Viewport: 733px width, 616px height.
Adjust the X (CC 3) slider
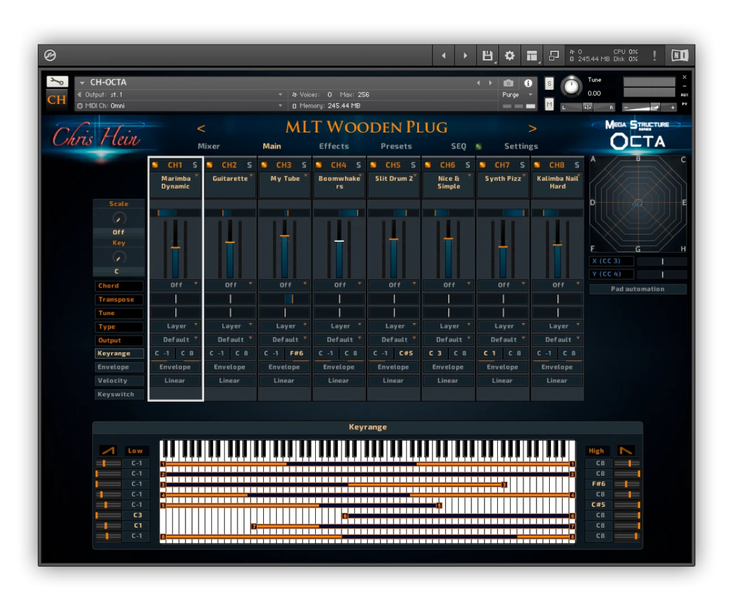662,262
